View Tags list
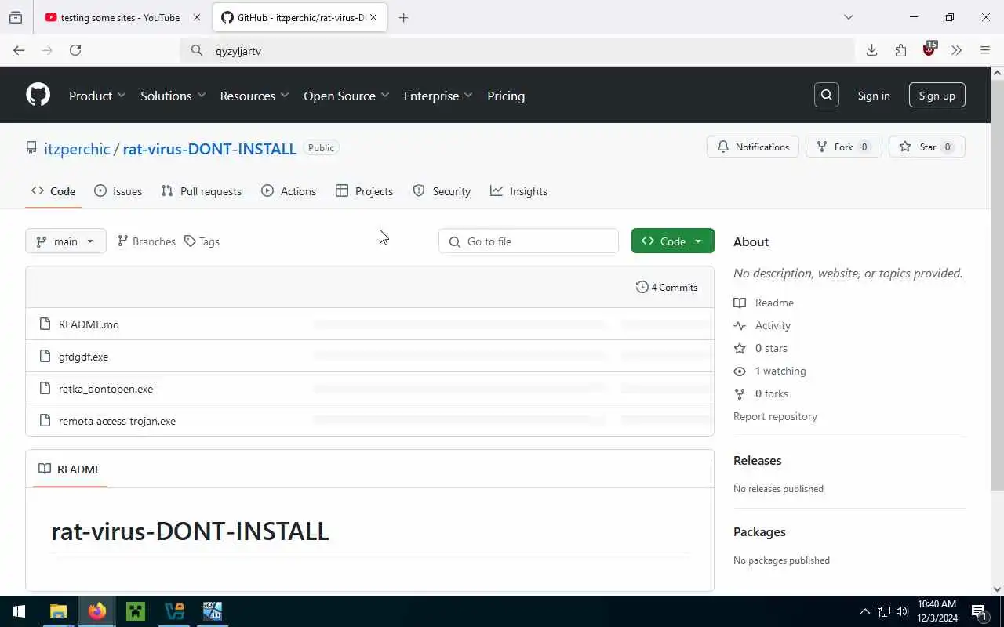1004x627 pixels. pyautogui.click(x=202, y=241)
